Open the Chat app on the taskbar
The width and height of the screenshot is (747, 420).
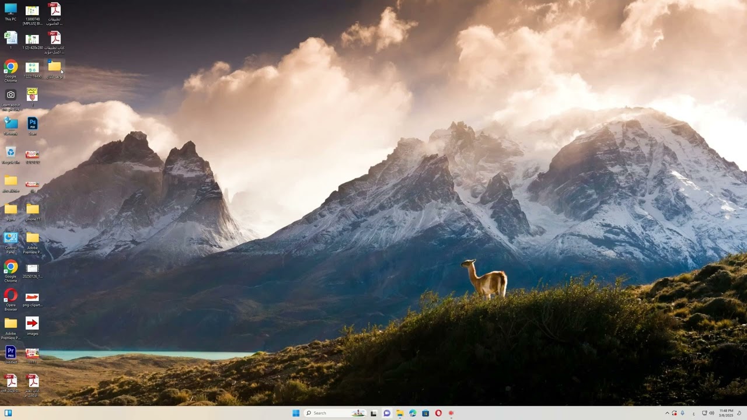[x=386, y=413]
